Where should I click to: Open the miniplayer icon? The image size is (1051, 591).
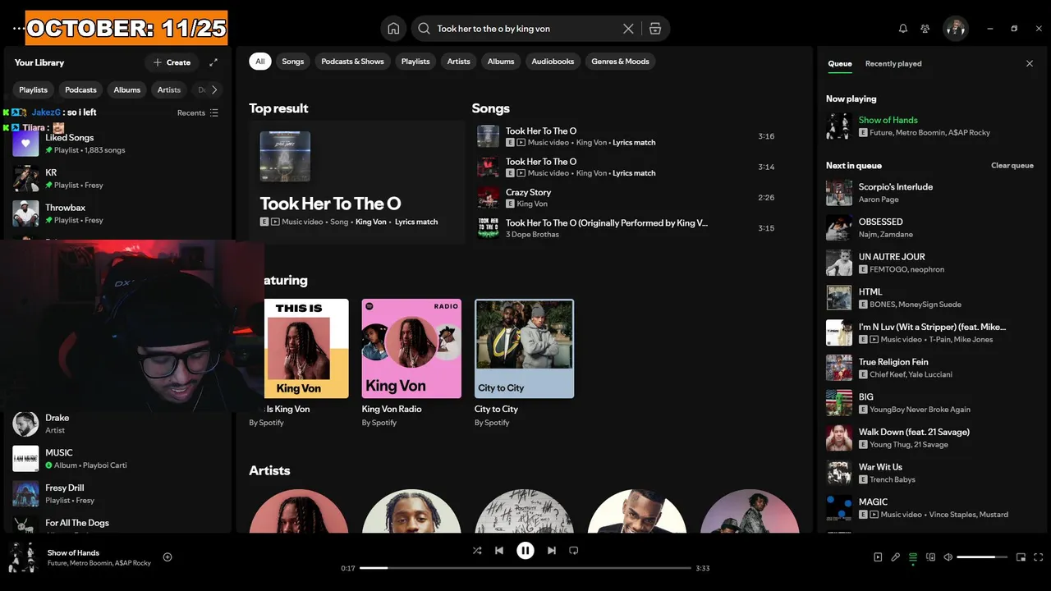1021,557
